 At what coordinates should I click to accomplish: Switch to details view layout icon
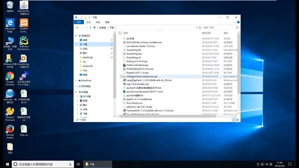[x=234, y=120]
